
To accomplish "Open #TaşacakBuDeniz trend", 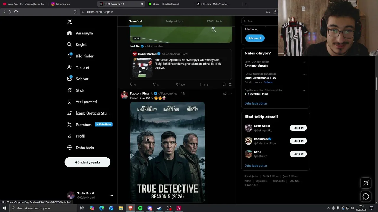I will click(x=256, y=94).
